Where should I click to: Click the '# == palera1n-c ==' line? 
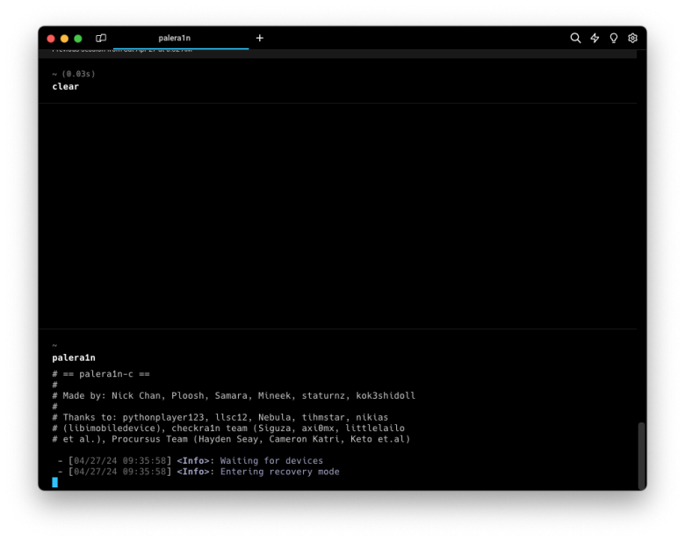pyautogui.click(x=101, y=374)
